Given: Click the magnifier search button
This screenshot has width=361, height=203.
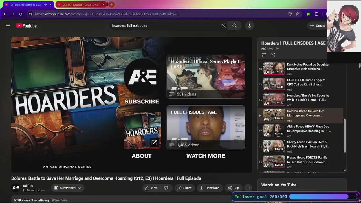Looking at the screenshot, I should click(x=234, y=26).
